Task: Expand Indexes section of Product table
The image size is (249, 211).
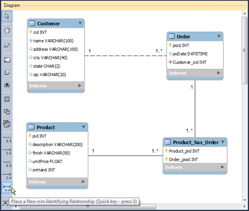Action: (x=83, y=182)
